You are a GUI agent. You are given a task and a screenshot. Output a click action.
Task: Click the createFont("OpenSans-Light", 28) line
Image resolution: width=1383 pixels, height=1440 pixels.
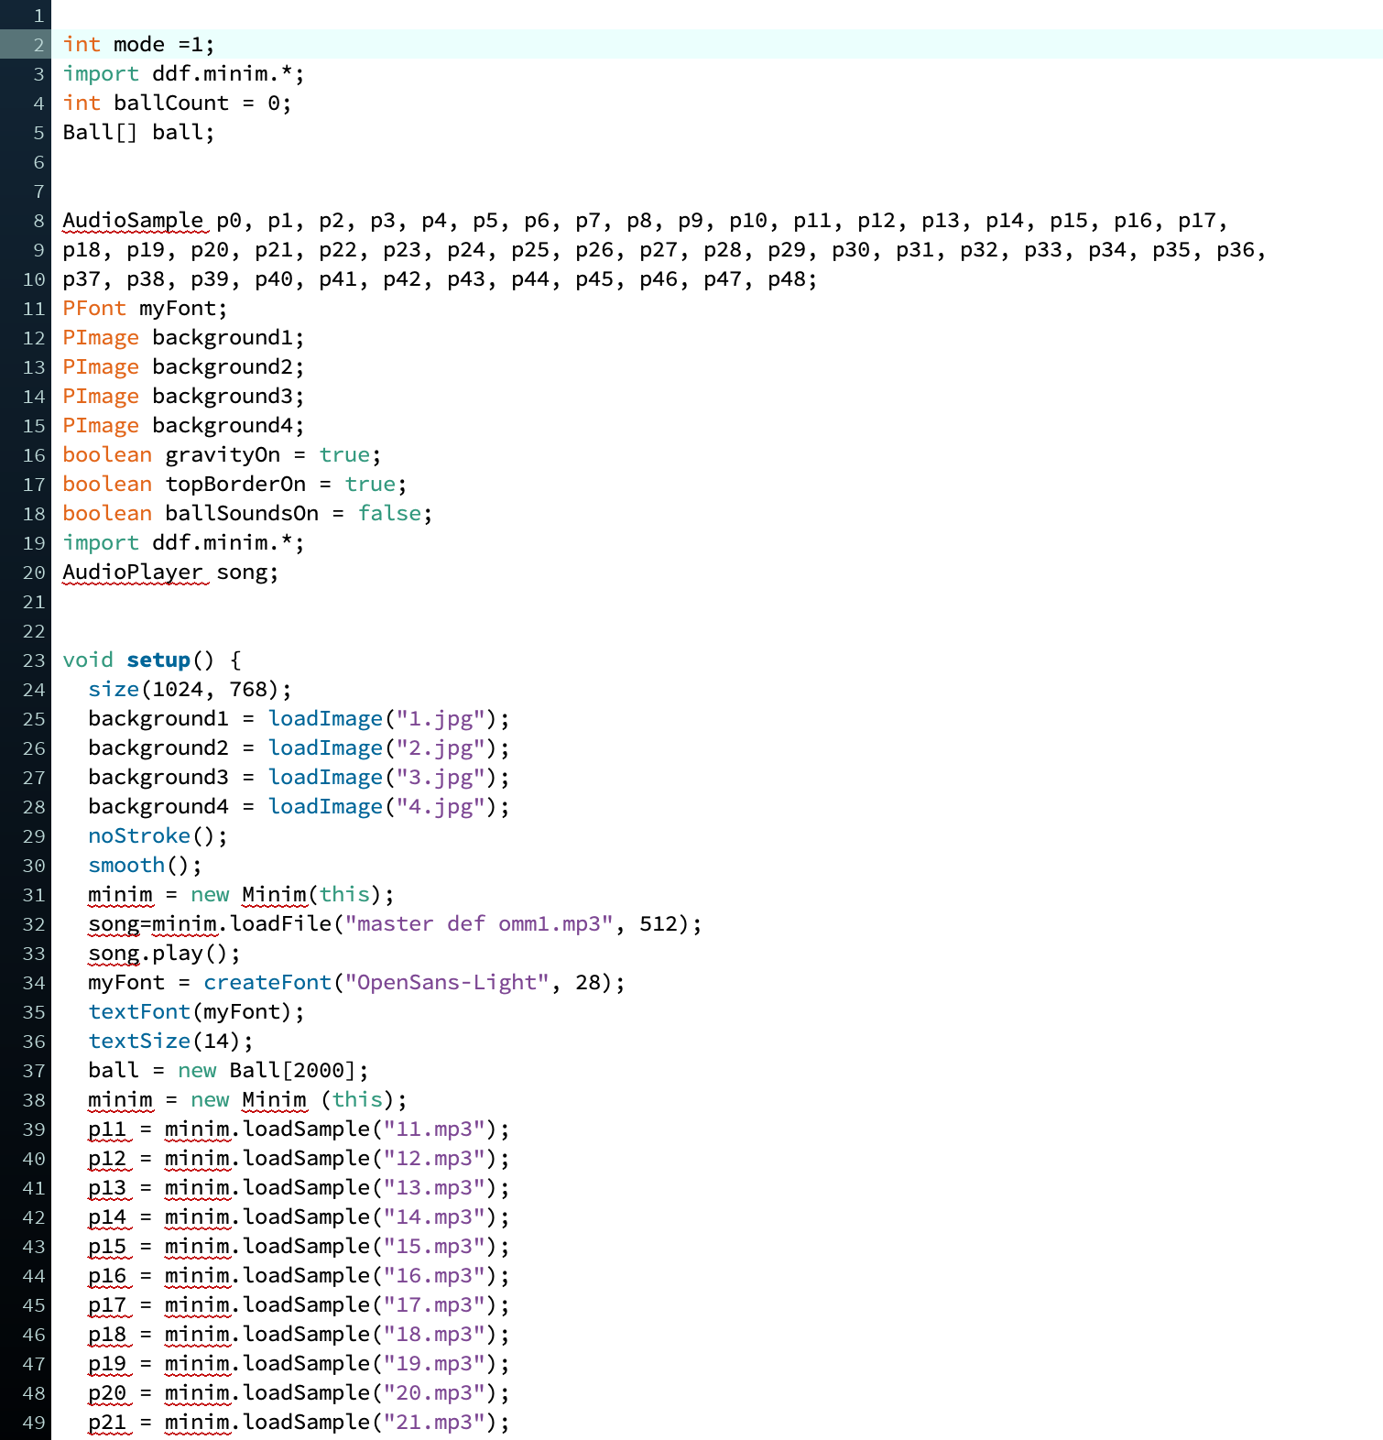[x=356, y=982]
